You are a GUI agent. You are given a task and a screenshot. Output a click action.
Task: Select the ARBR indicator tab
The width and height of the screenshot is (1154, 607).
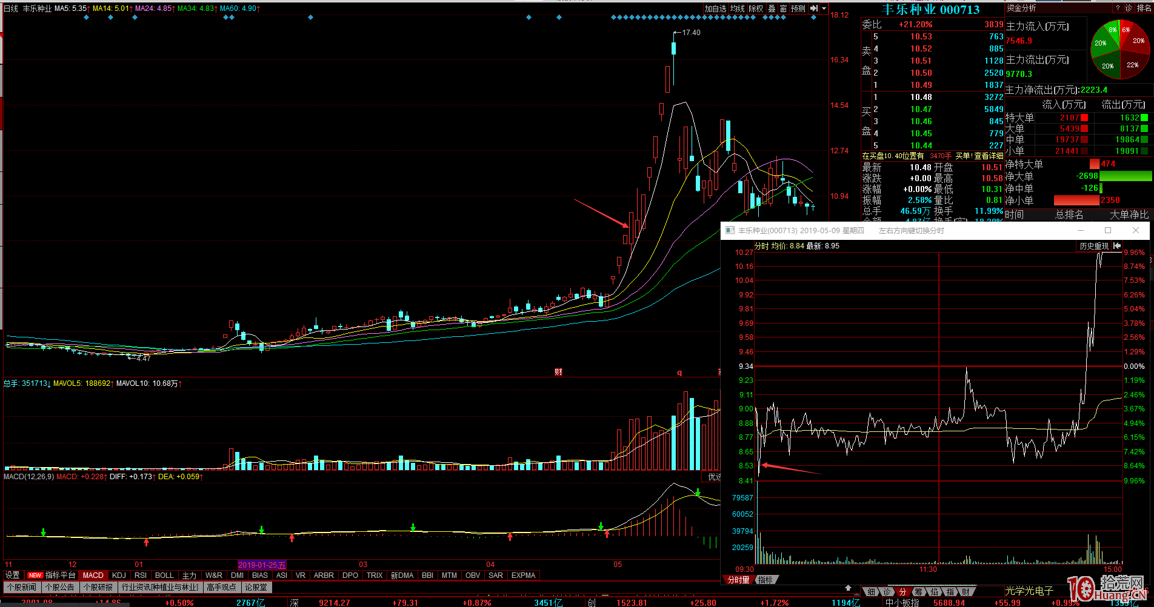coord(324,575)
